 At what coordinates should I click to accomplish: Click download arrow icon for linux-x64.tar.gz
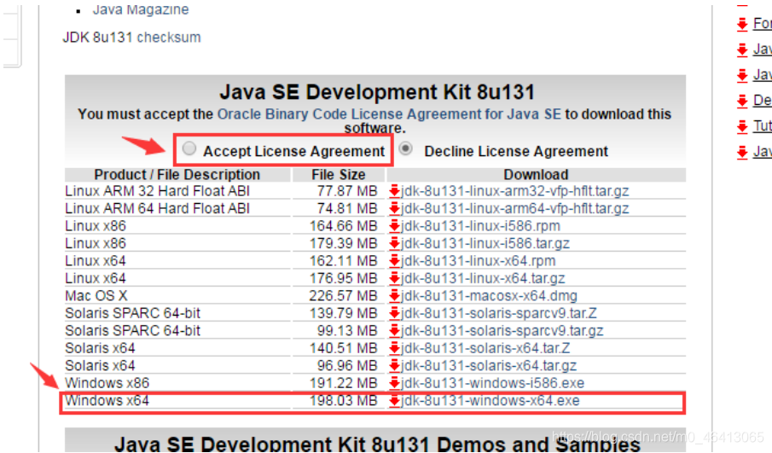[394, 279]
